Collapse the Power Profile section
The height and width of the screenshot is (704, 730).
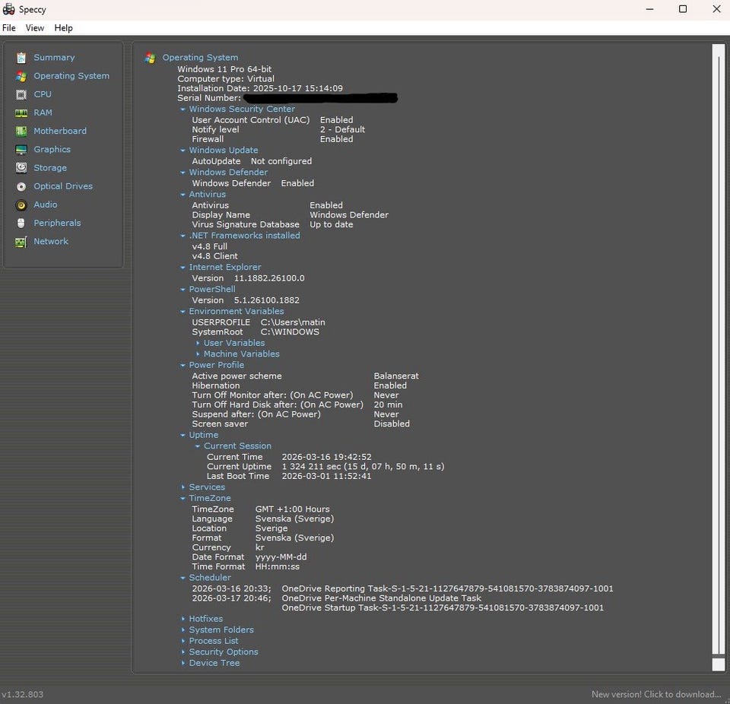183,365
